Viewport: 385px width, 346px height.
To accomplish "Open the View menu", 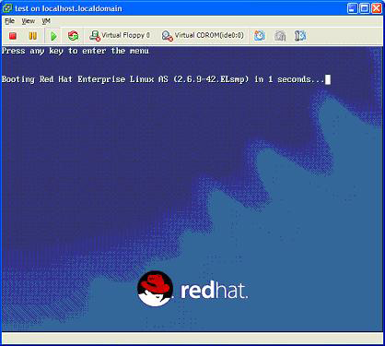I will (28, 21).
